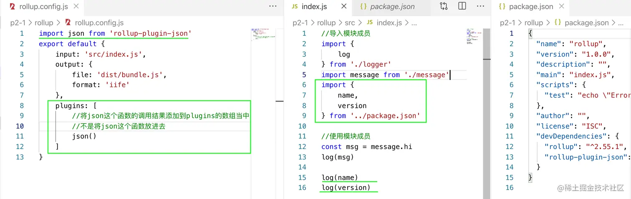
Task: Click line number 5 in index.js gutter
Action: tap(304, 75)
